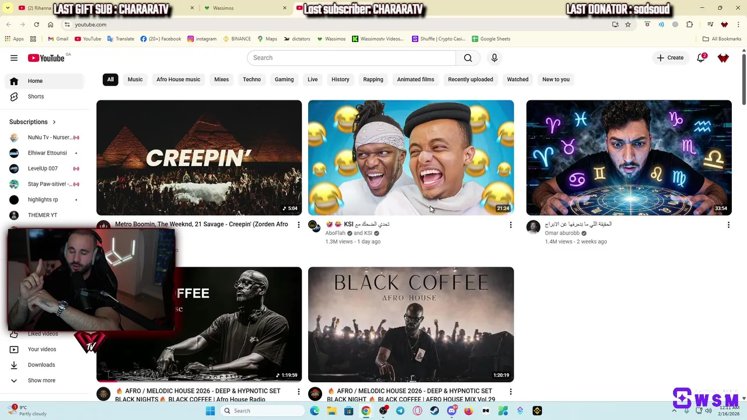Open the notifications bell
Viewport: 747px width, 420px height.
pos(701,58)
